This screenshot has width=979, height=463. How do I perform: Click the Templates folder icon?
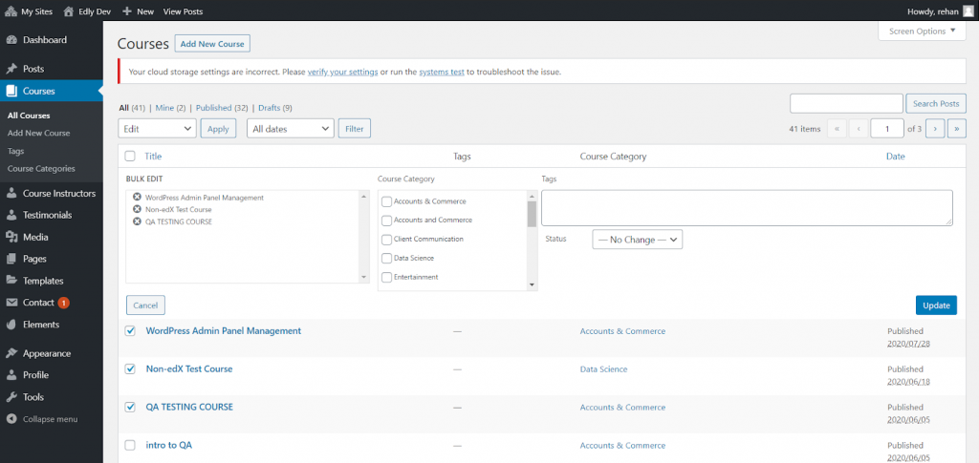point(11,281)
